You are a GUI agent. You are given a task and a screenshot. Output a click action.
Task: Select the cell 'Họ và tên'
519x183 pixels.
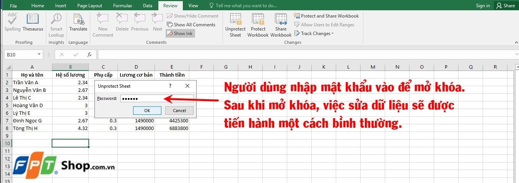coord(32,75)
